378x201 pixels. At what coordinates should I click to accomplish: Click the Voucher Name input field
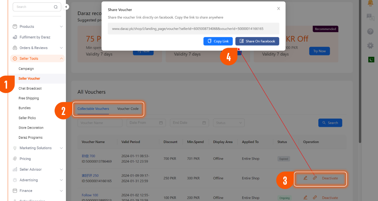point(100,123)
